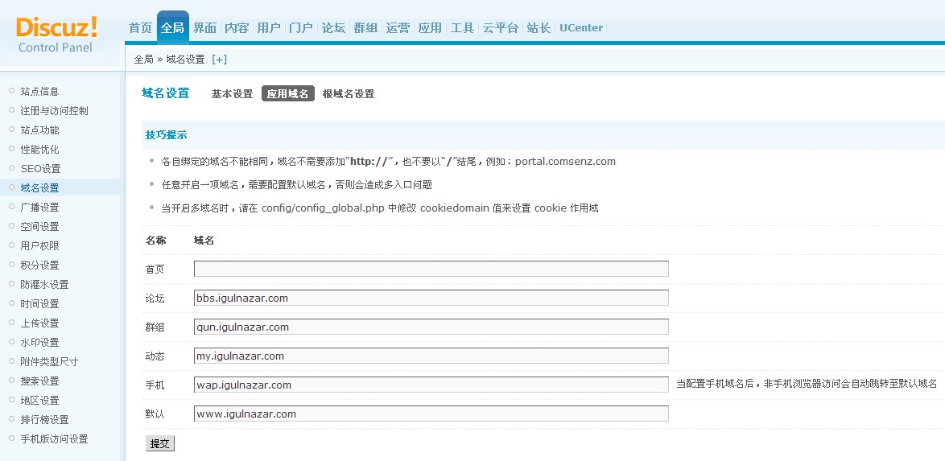Open the 应用 top menu
The width and height of the screenshot is (945, 461).
430,27
